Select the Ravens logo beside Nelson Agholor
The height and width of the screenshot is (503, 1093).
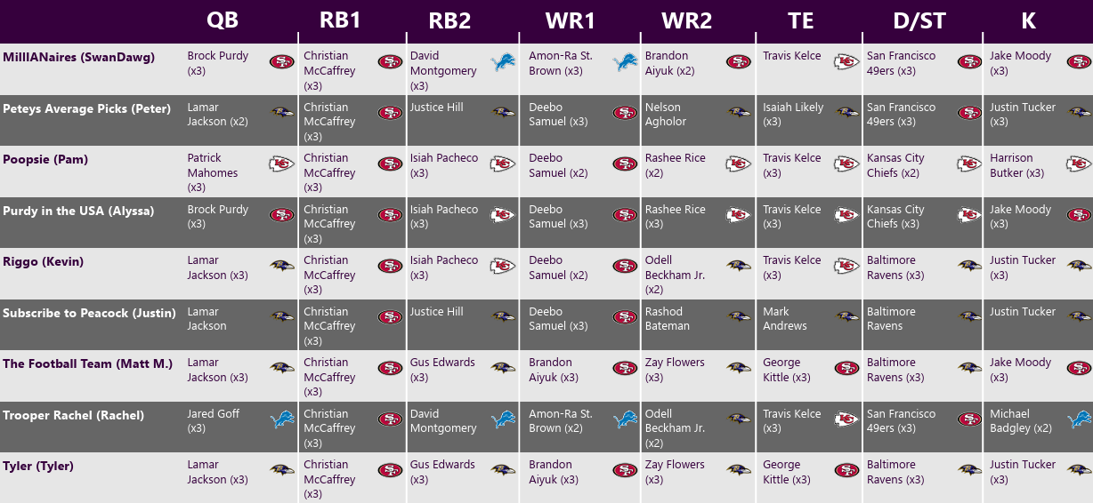coord(739,113)
